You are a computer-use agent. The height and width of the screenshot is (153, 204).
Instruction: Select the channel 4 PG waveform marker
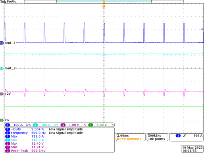(2, 120)
